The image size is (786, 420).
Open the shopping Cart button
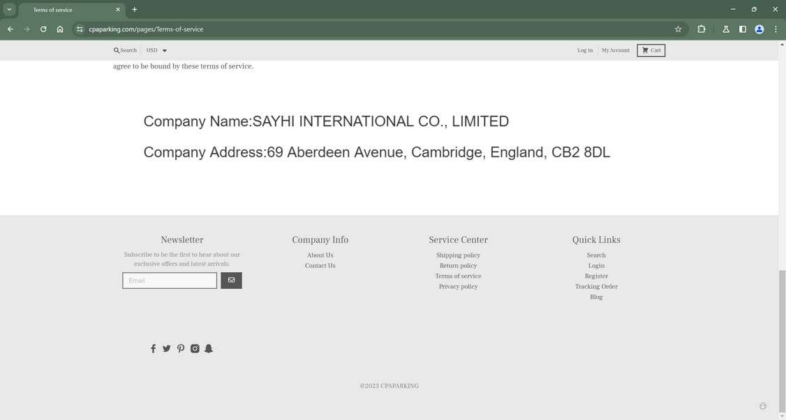click(x=651, y=50)
